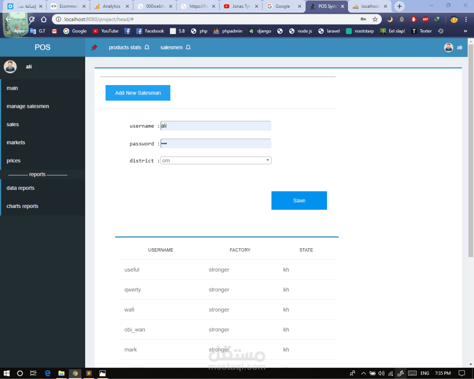
Task: Open YouTube bookmark
Action: tap(105, 31)
